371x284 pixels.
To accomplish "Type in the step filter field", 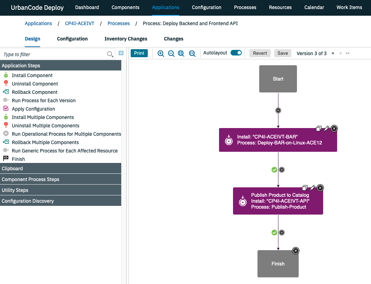I will click(x=52, y=54).
